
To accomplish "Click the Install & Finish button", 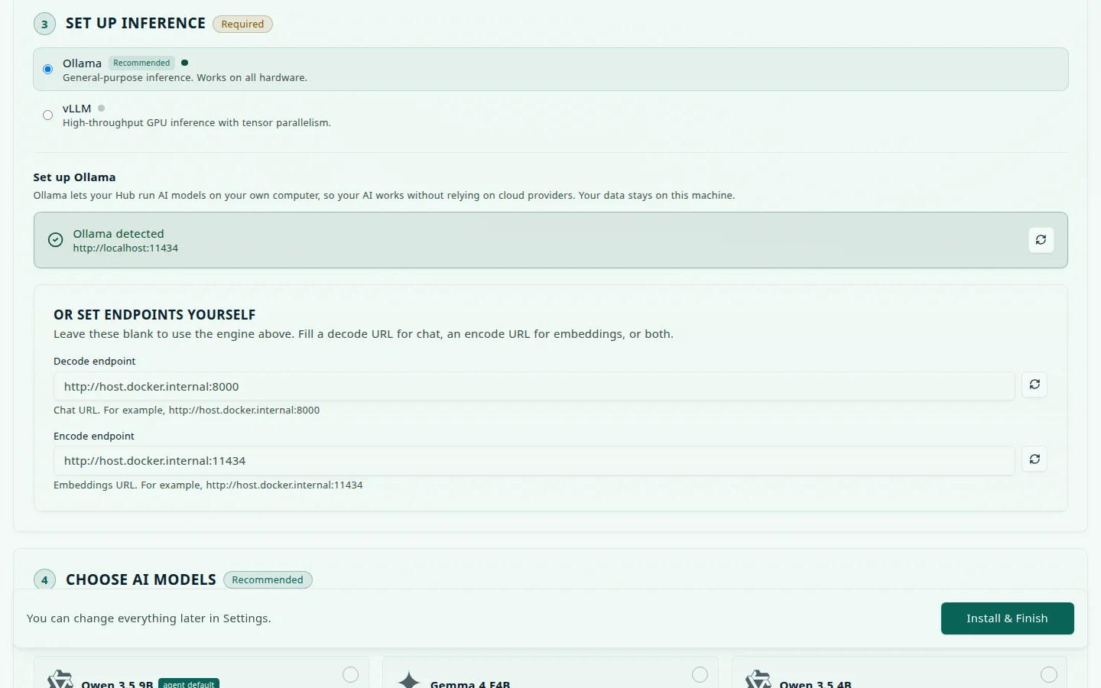I will pos(1007,618).
